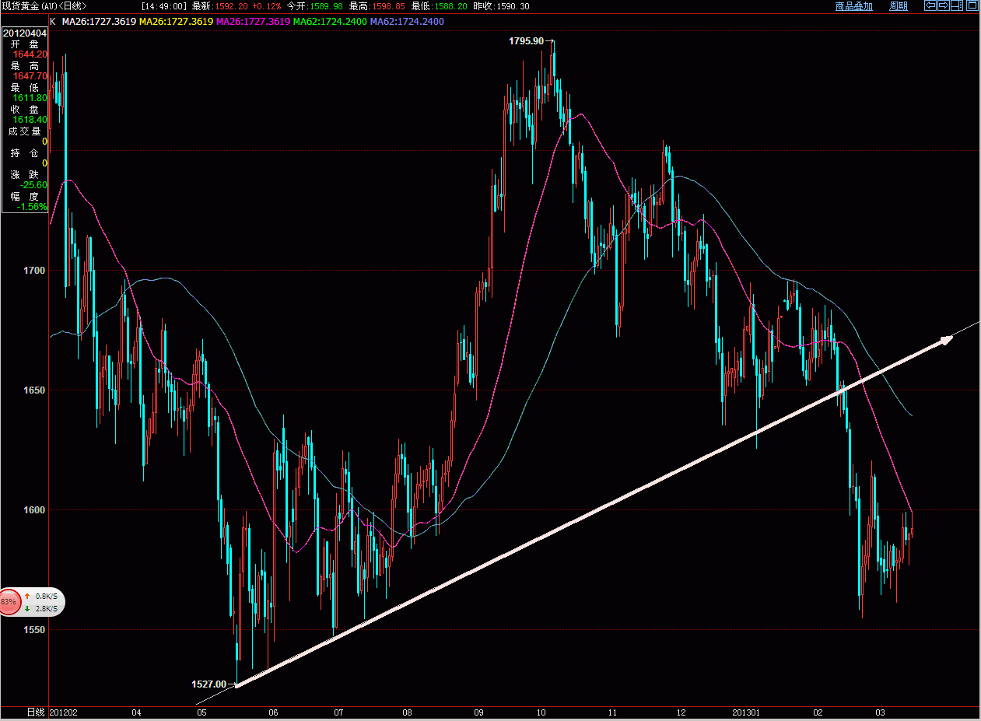Viewport: 981px width, 721px height.
Task: Click the 开盘 1644.20 value in panel
Action: tap(30, 54)
